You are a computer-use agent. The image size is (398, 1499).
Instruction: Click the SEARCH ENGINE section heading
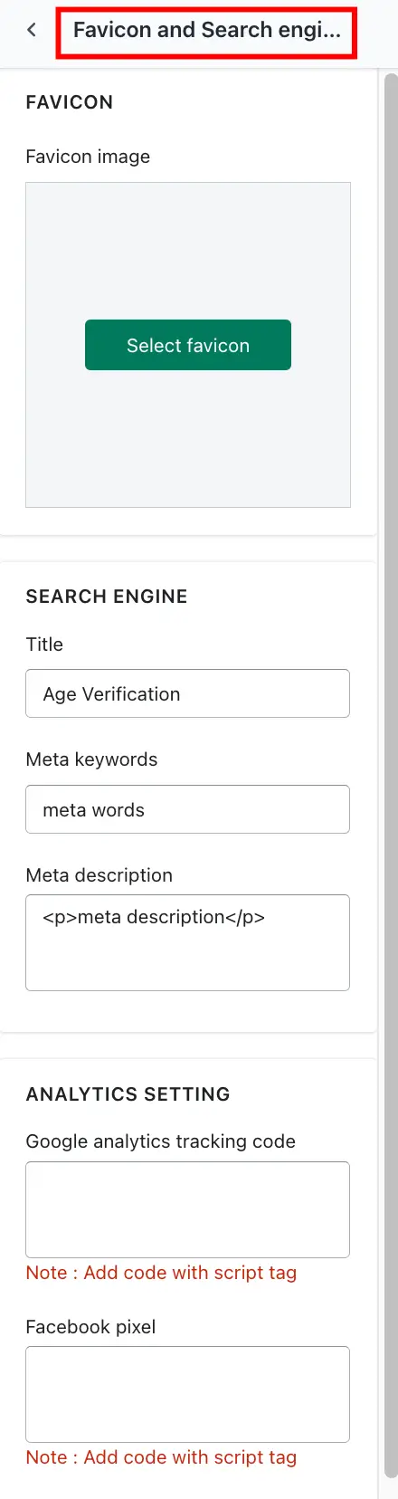(107, 597)
